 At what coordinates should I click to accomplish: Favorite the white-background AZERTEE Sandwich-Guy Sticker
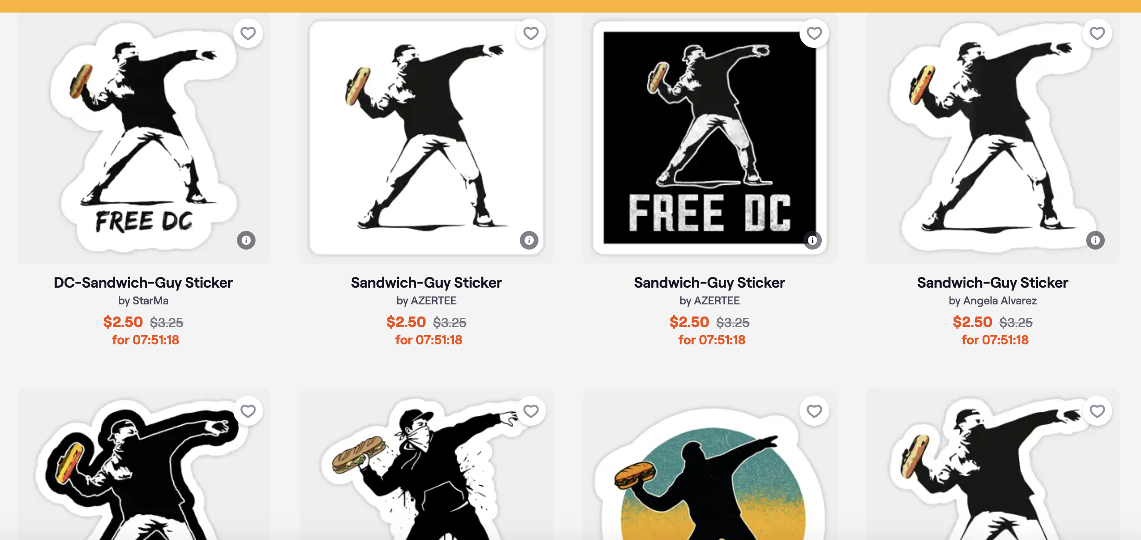[531, 33]
